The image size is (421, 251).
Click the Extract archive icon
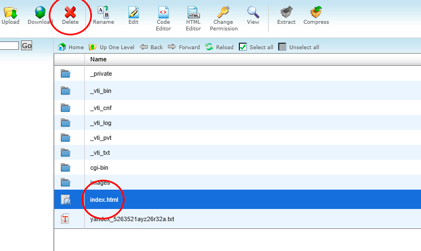[x=286, y=12]
